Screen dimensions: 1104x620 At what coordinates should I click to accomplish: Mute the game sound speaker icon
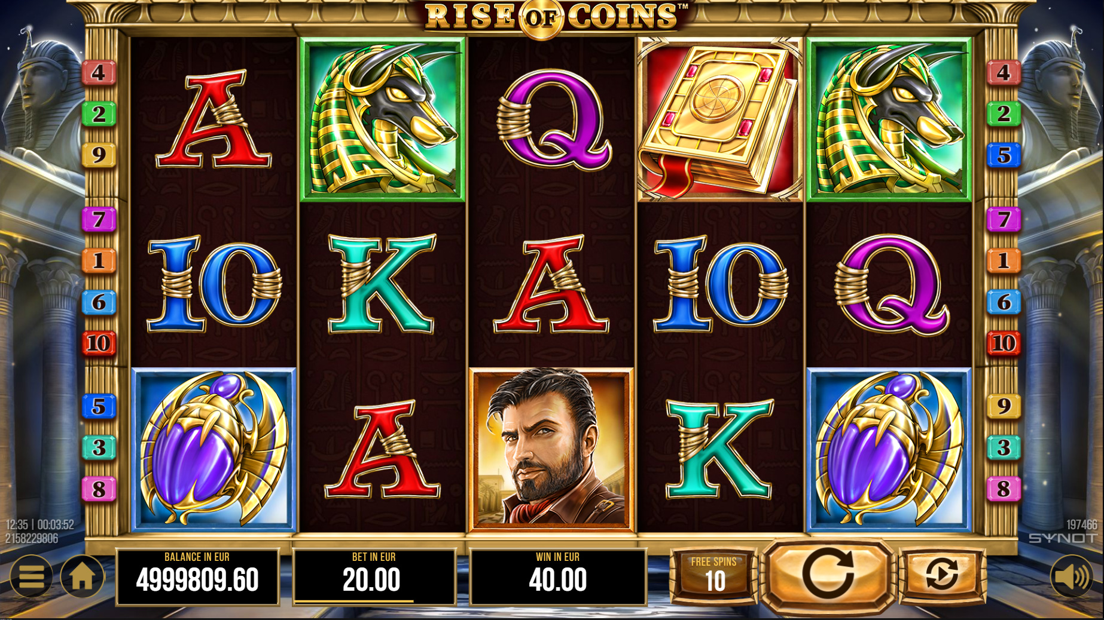1072,576
